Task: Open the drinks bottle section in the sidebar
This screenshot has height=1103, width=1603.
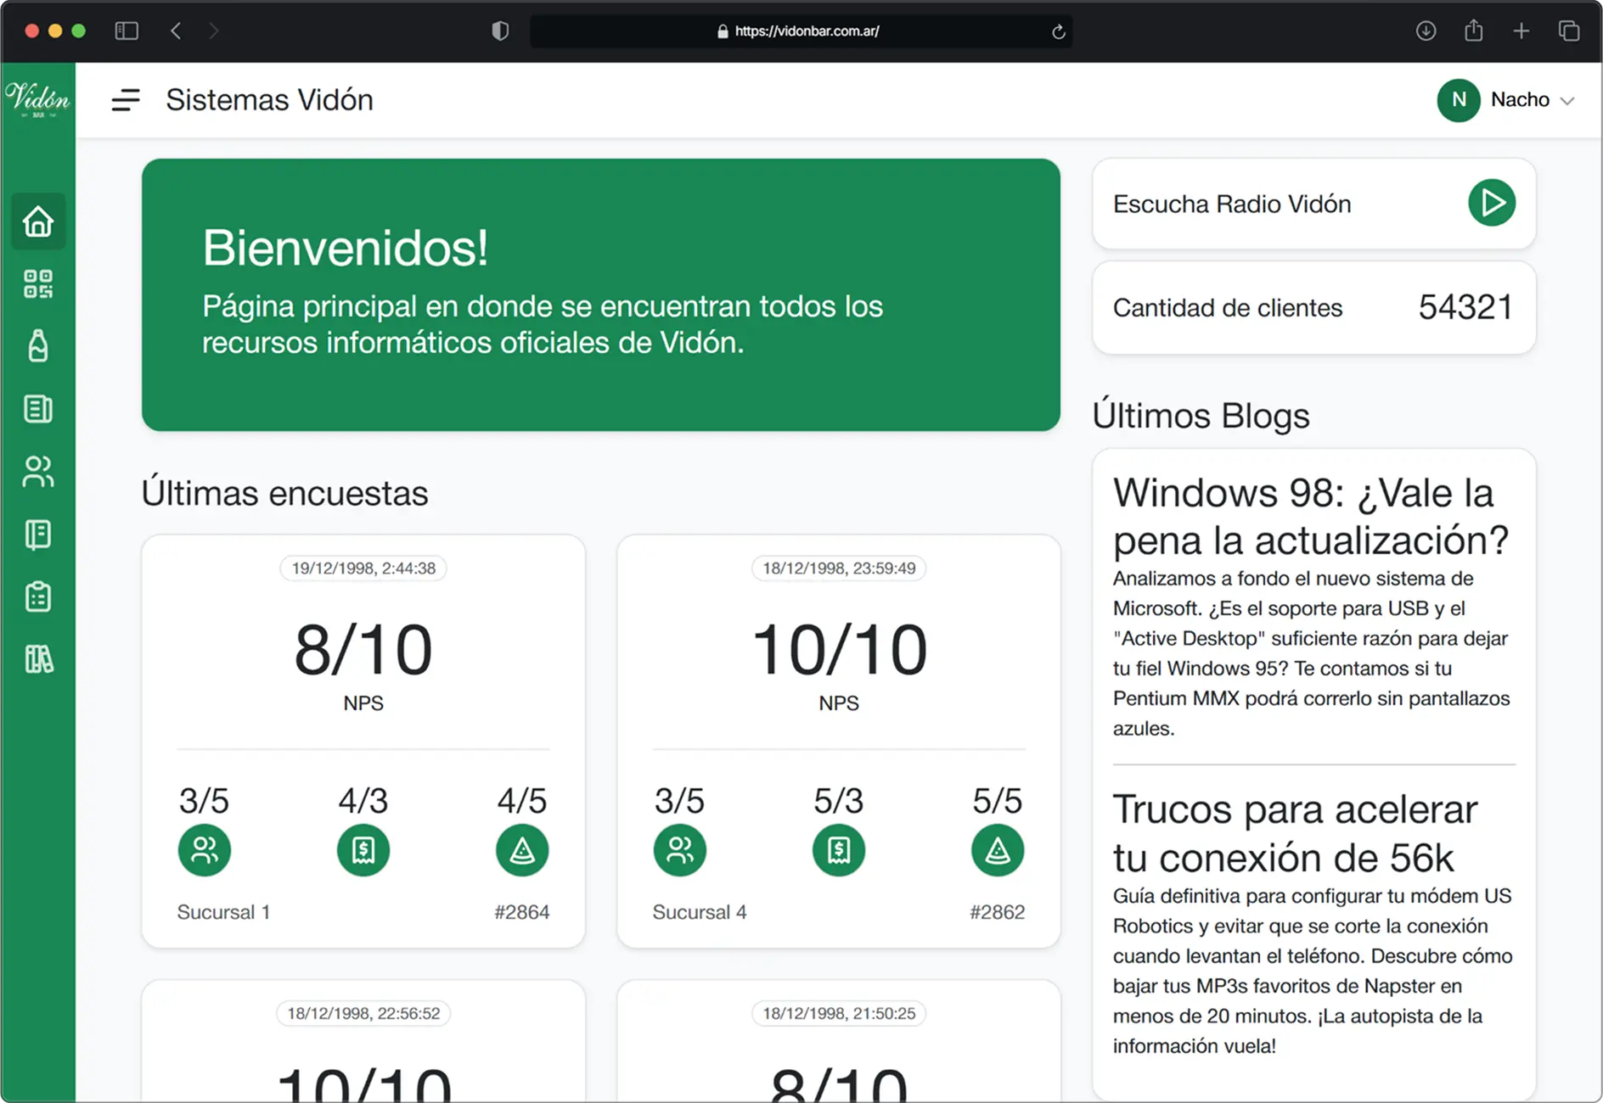Action: pyautogui.click(x=38, y=347)
